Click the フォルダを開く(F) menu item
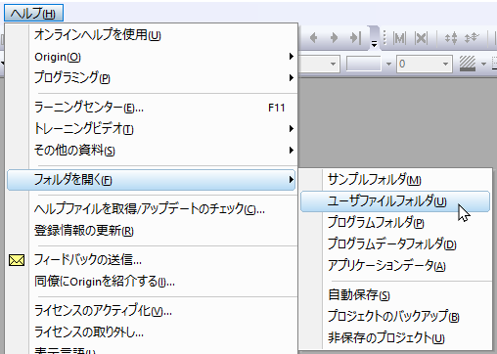The image size is (497, 354). coord(151,180)
